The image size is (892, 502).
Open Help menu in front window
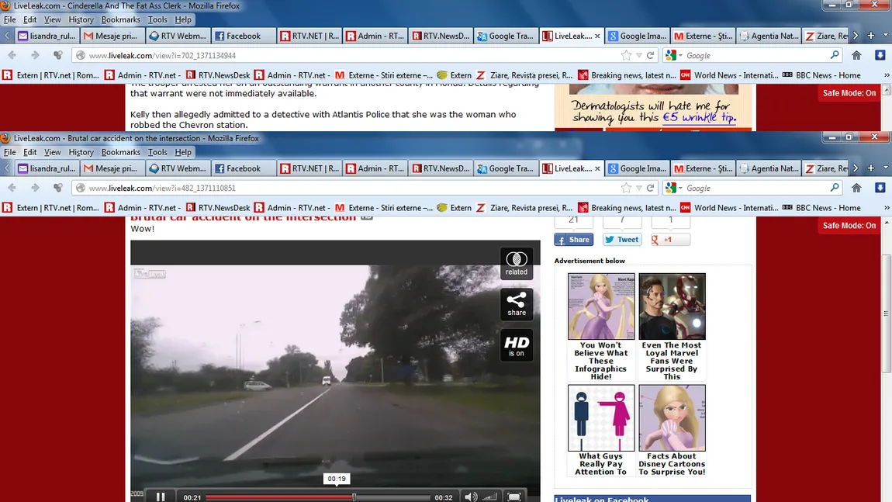[x=182, y=152]
